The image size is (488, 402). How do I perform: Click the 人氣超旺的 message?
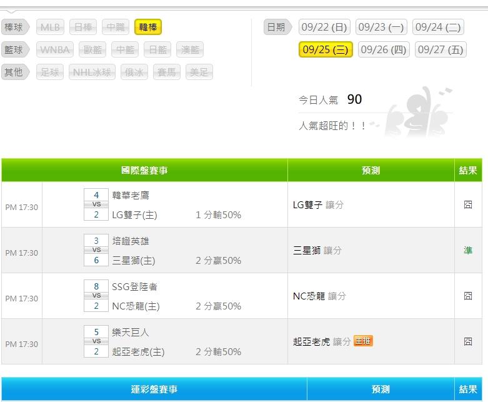(x=332, y=126)
